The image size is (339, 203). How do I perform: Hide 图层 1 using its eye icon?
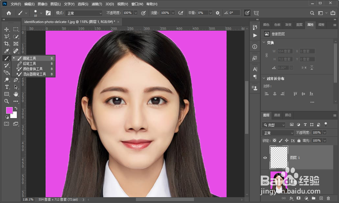tap(265, 158)
